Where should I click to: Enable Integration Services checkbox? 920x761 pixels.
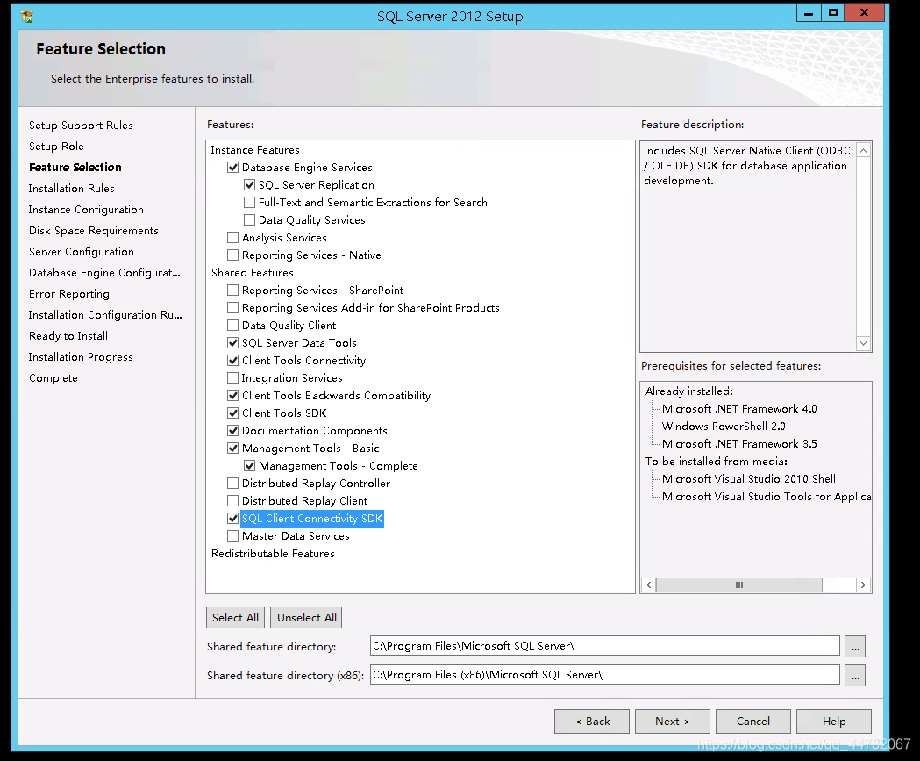(233, 378)
